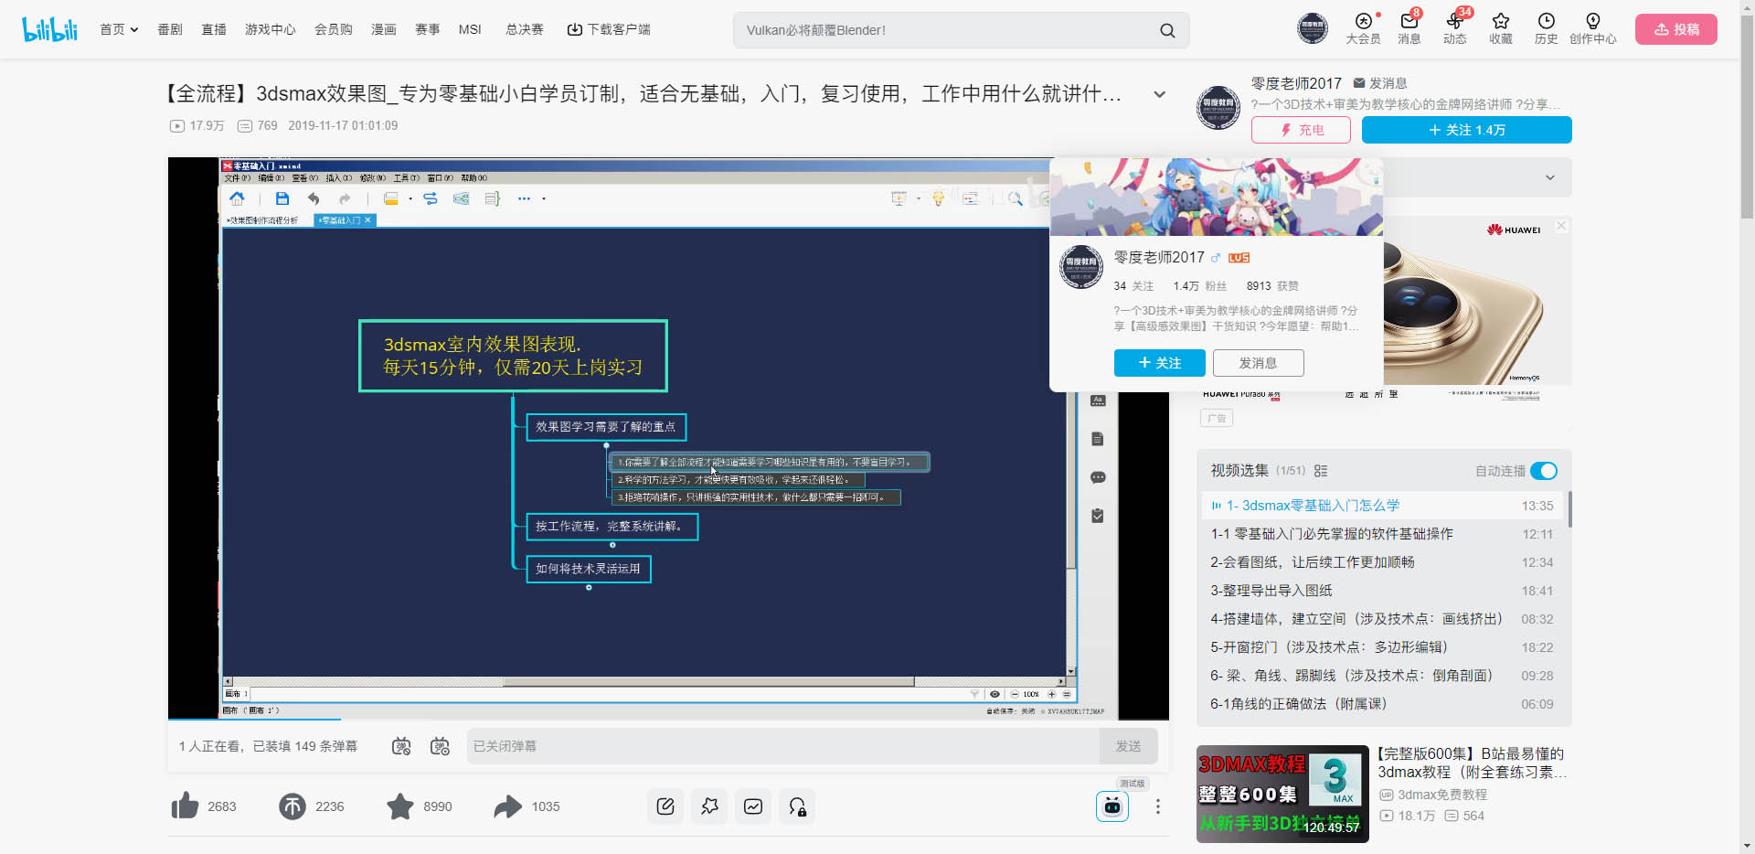This screenshot has height=854, width=1755.
Task: Expand the full video title
Action: tap(1159, 94)
